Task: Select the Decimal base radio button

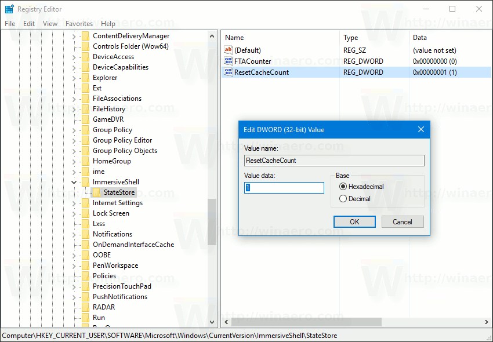Action: coord(343,199)
